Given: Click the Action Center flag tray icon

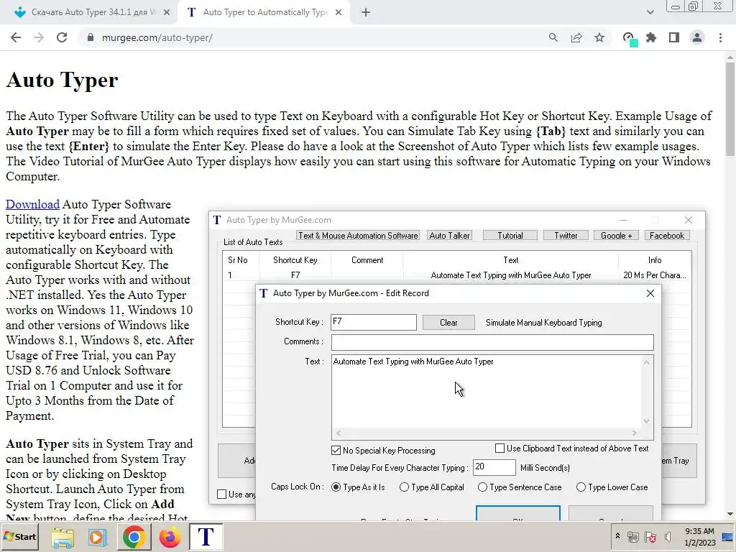Looking at the screenshot, I should click(650, 537).
